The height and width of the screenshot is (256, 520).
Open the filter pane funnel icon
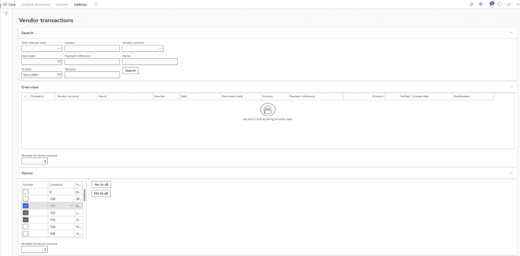pos(6,13)
